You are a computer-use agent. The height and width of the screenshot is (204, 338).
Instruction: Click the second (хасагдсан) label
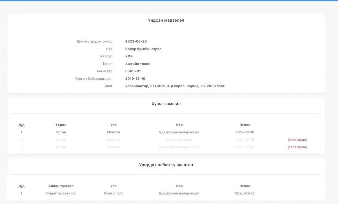coord(297,147)
